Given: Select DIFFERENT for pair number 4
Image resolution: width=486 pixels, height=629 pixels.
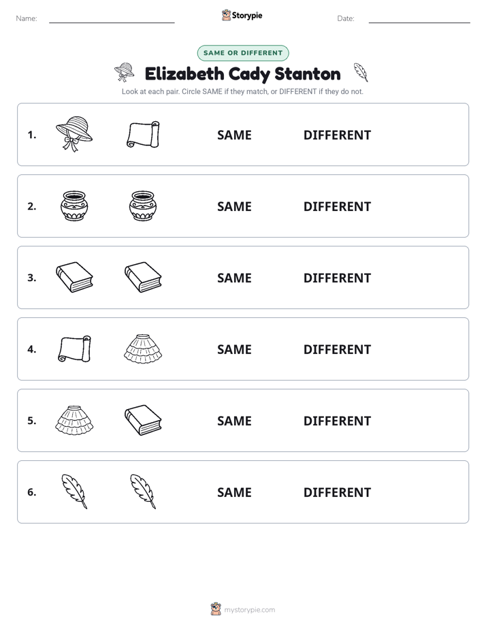Looking at the screenshot, I should (337, 349).
